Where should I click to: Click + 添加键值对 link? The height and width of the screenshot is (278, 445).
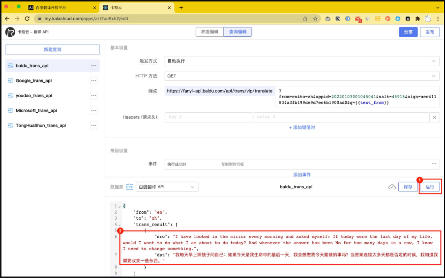click(x=302, y=127)
